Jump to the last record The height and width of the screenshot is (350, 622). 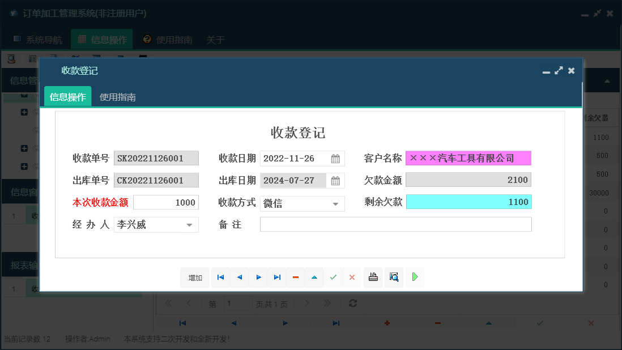pos(277,278)
